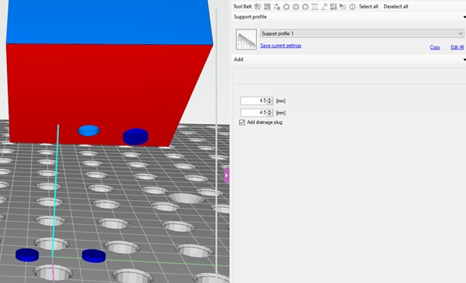
Task: Click the pillar column Tool Belt icon
Action: tap(314, 6)
